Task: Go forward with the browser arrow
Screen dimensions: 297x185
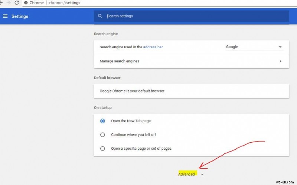Action: (x=9, y=3)
